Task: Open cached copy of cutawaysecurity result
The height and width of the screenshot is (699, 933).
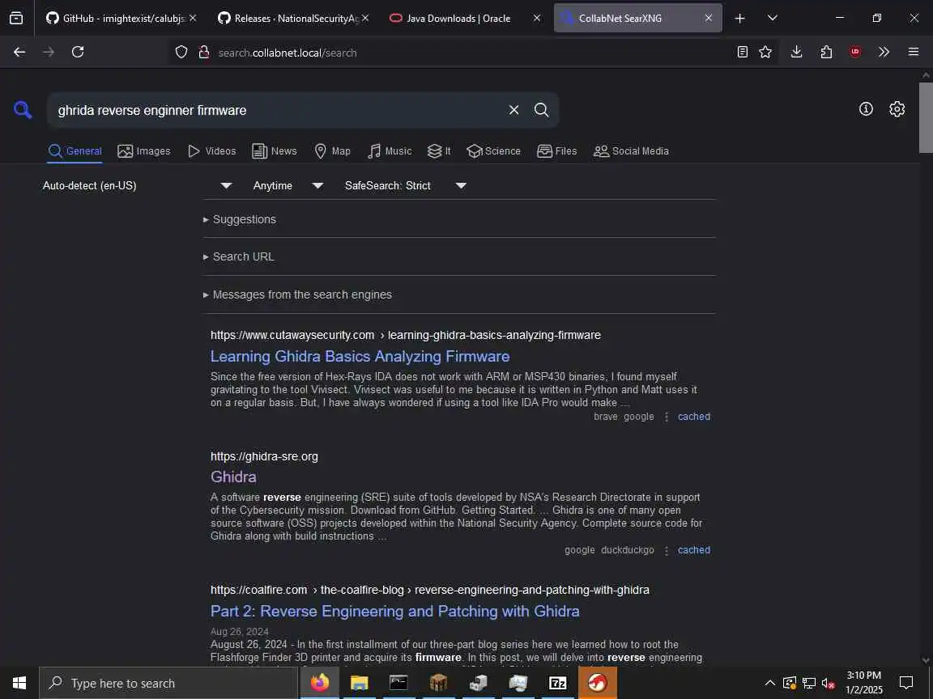Action: (694, 417)
